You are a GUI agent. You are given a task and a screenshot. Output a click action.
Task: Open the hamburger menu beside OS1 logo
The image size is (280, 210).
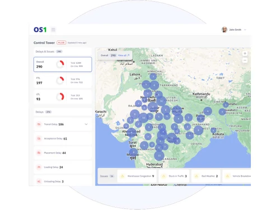(x=53, y=30)
